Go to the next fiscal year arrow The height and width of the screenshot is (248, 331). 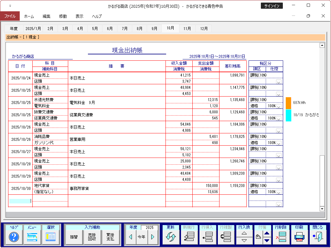point(153,237)
